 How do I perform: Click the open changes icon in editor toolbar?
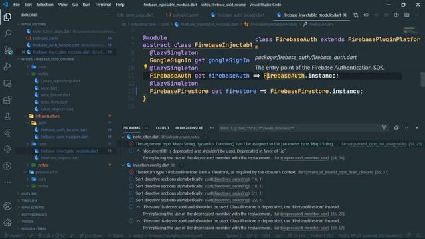pos(356,15)
